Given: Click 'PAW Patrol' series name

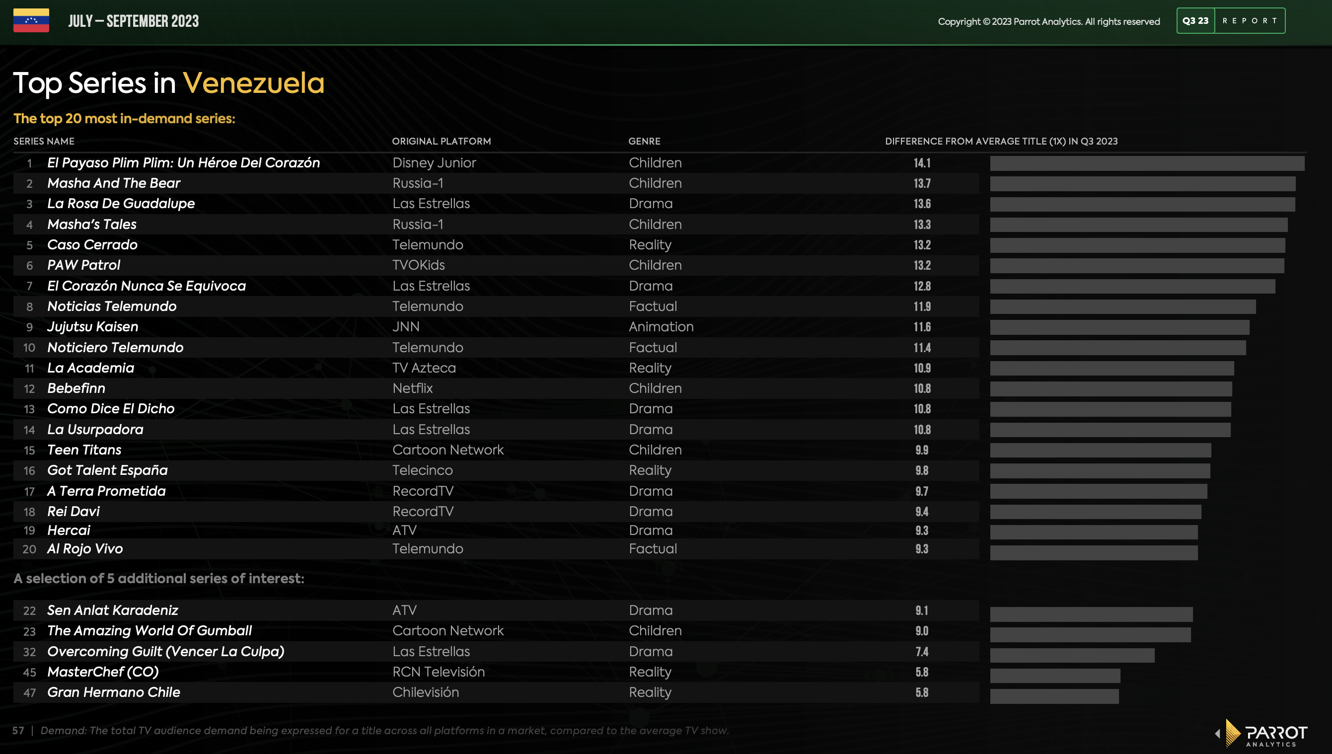Looking at the screenshot, I should [84, 265].
